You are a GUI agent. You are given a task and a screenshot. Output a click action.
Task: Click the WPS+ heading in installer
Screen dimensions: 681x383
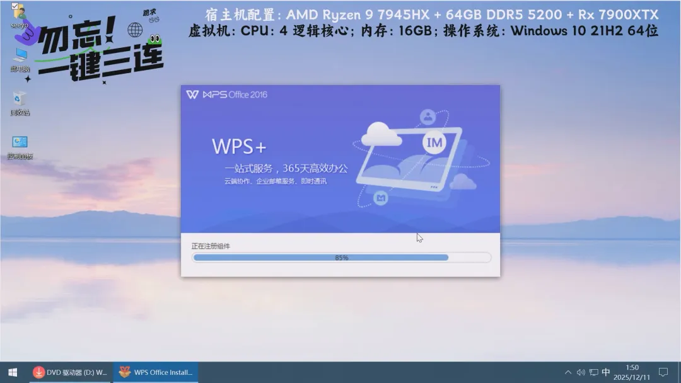pos(239,147)
